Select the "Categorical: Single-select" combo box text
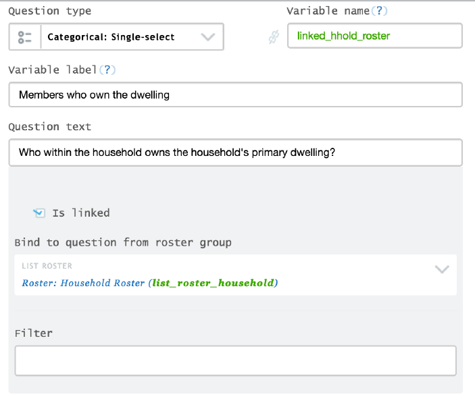 pos(111,37)
